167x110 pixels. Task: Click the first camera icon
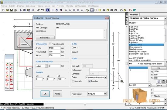(x=112, y=10)
